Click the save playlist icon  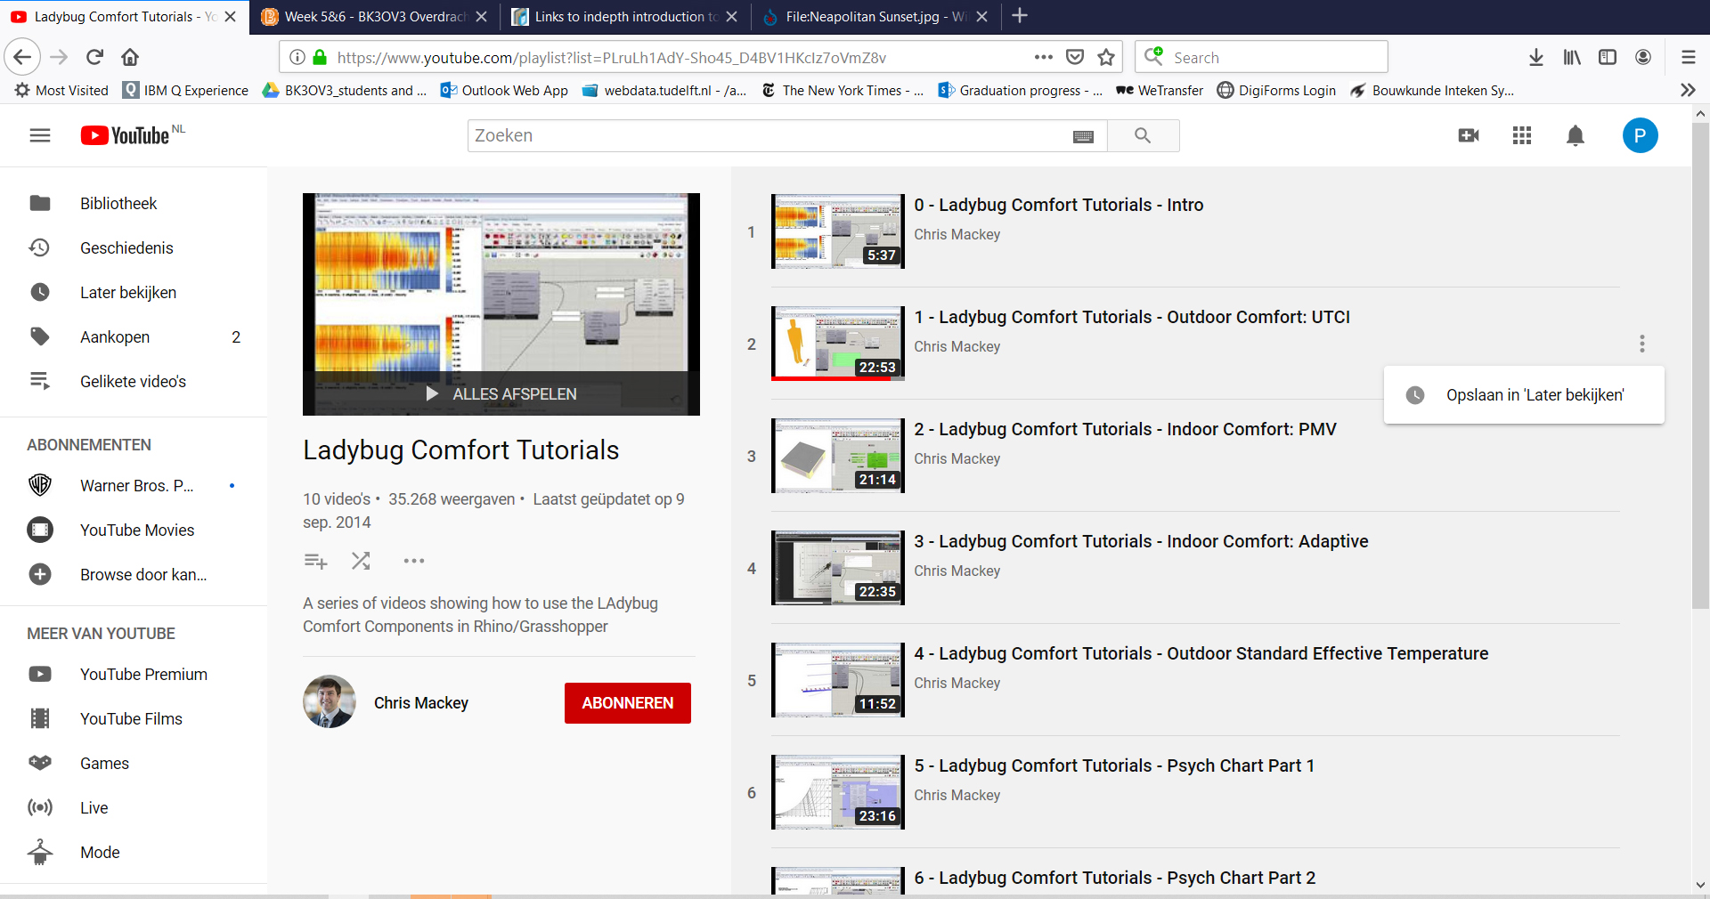(315, 561)
